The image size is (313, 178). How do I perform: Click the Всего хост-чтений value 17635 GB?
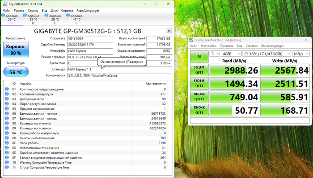tap(159, 38)
